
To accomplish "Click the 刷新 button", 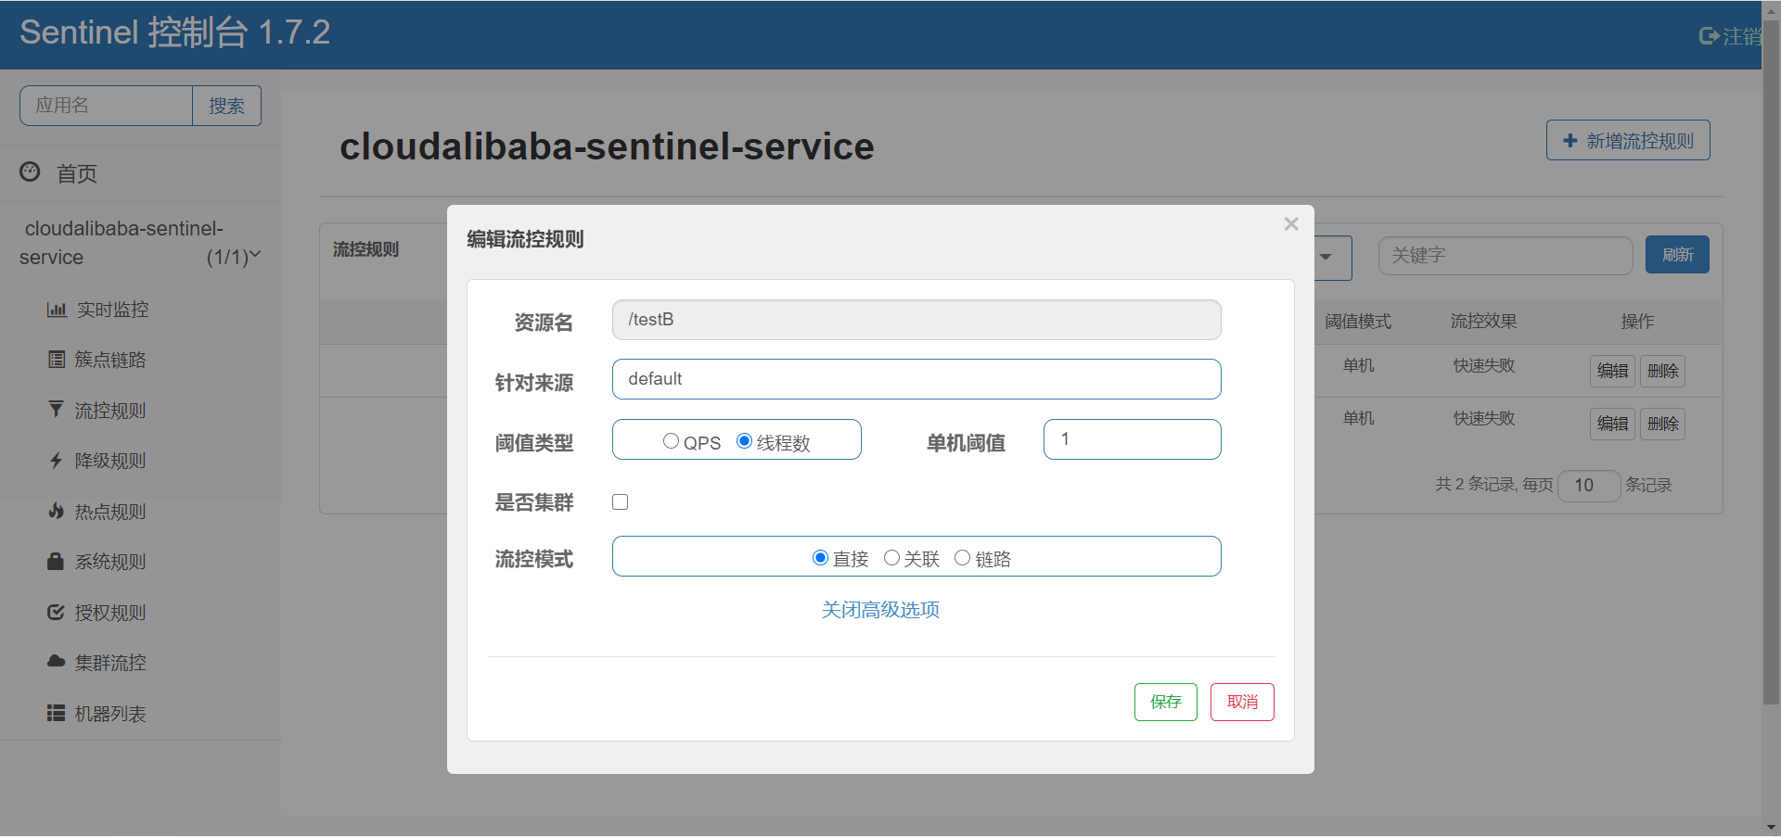I will coord(1677,255).
